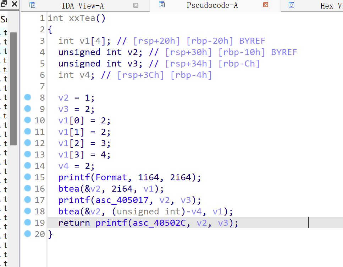The height and width of the screenshot is (267, 343).
Task: Select v1[4] declaration on line 3
Action: [85, 41]
